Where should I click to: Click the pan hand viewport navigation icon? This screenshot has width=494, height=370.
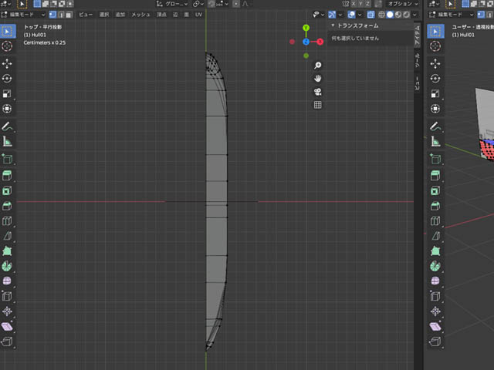(317, 79)
